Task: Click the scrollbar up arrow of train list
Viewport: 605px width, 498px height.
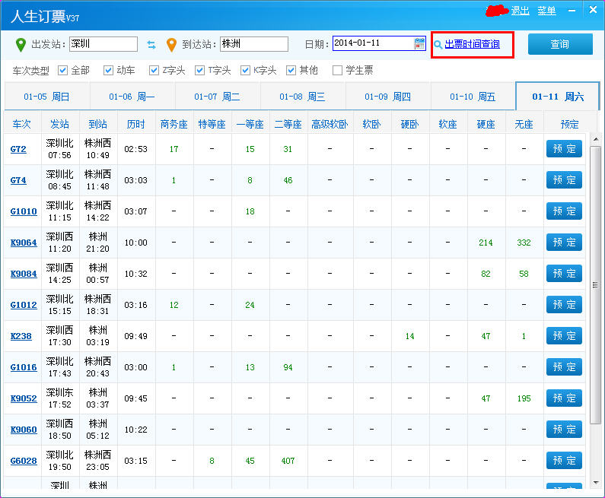Action: click(596, 139)
